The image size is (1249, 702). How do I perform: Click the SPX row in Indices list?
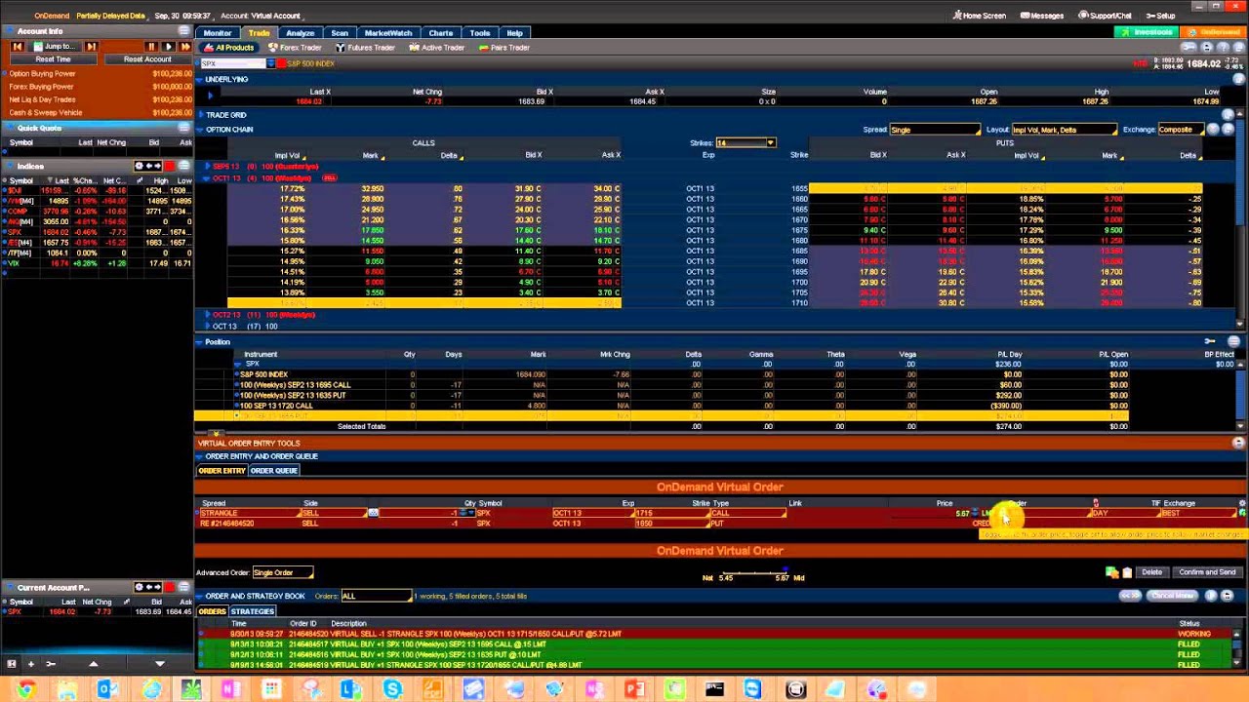point(98,232)
